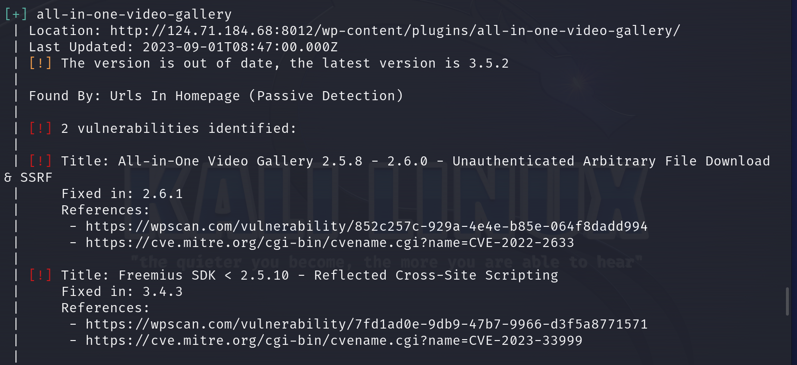Viewport: 797px width, 365px height.
Task: Click the "Fixed in: 2.6.1" text
Action: point(122,194)
